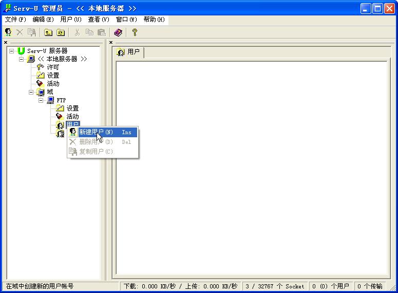The height and width of the screenshot is (293, 398).
Task: Click the local server computer icon
Action: pos(31,59)
